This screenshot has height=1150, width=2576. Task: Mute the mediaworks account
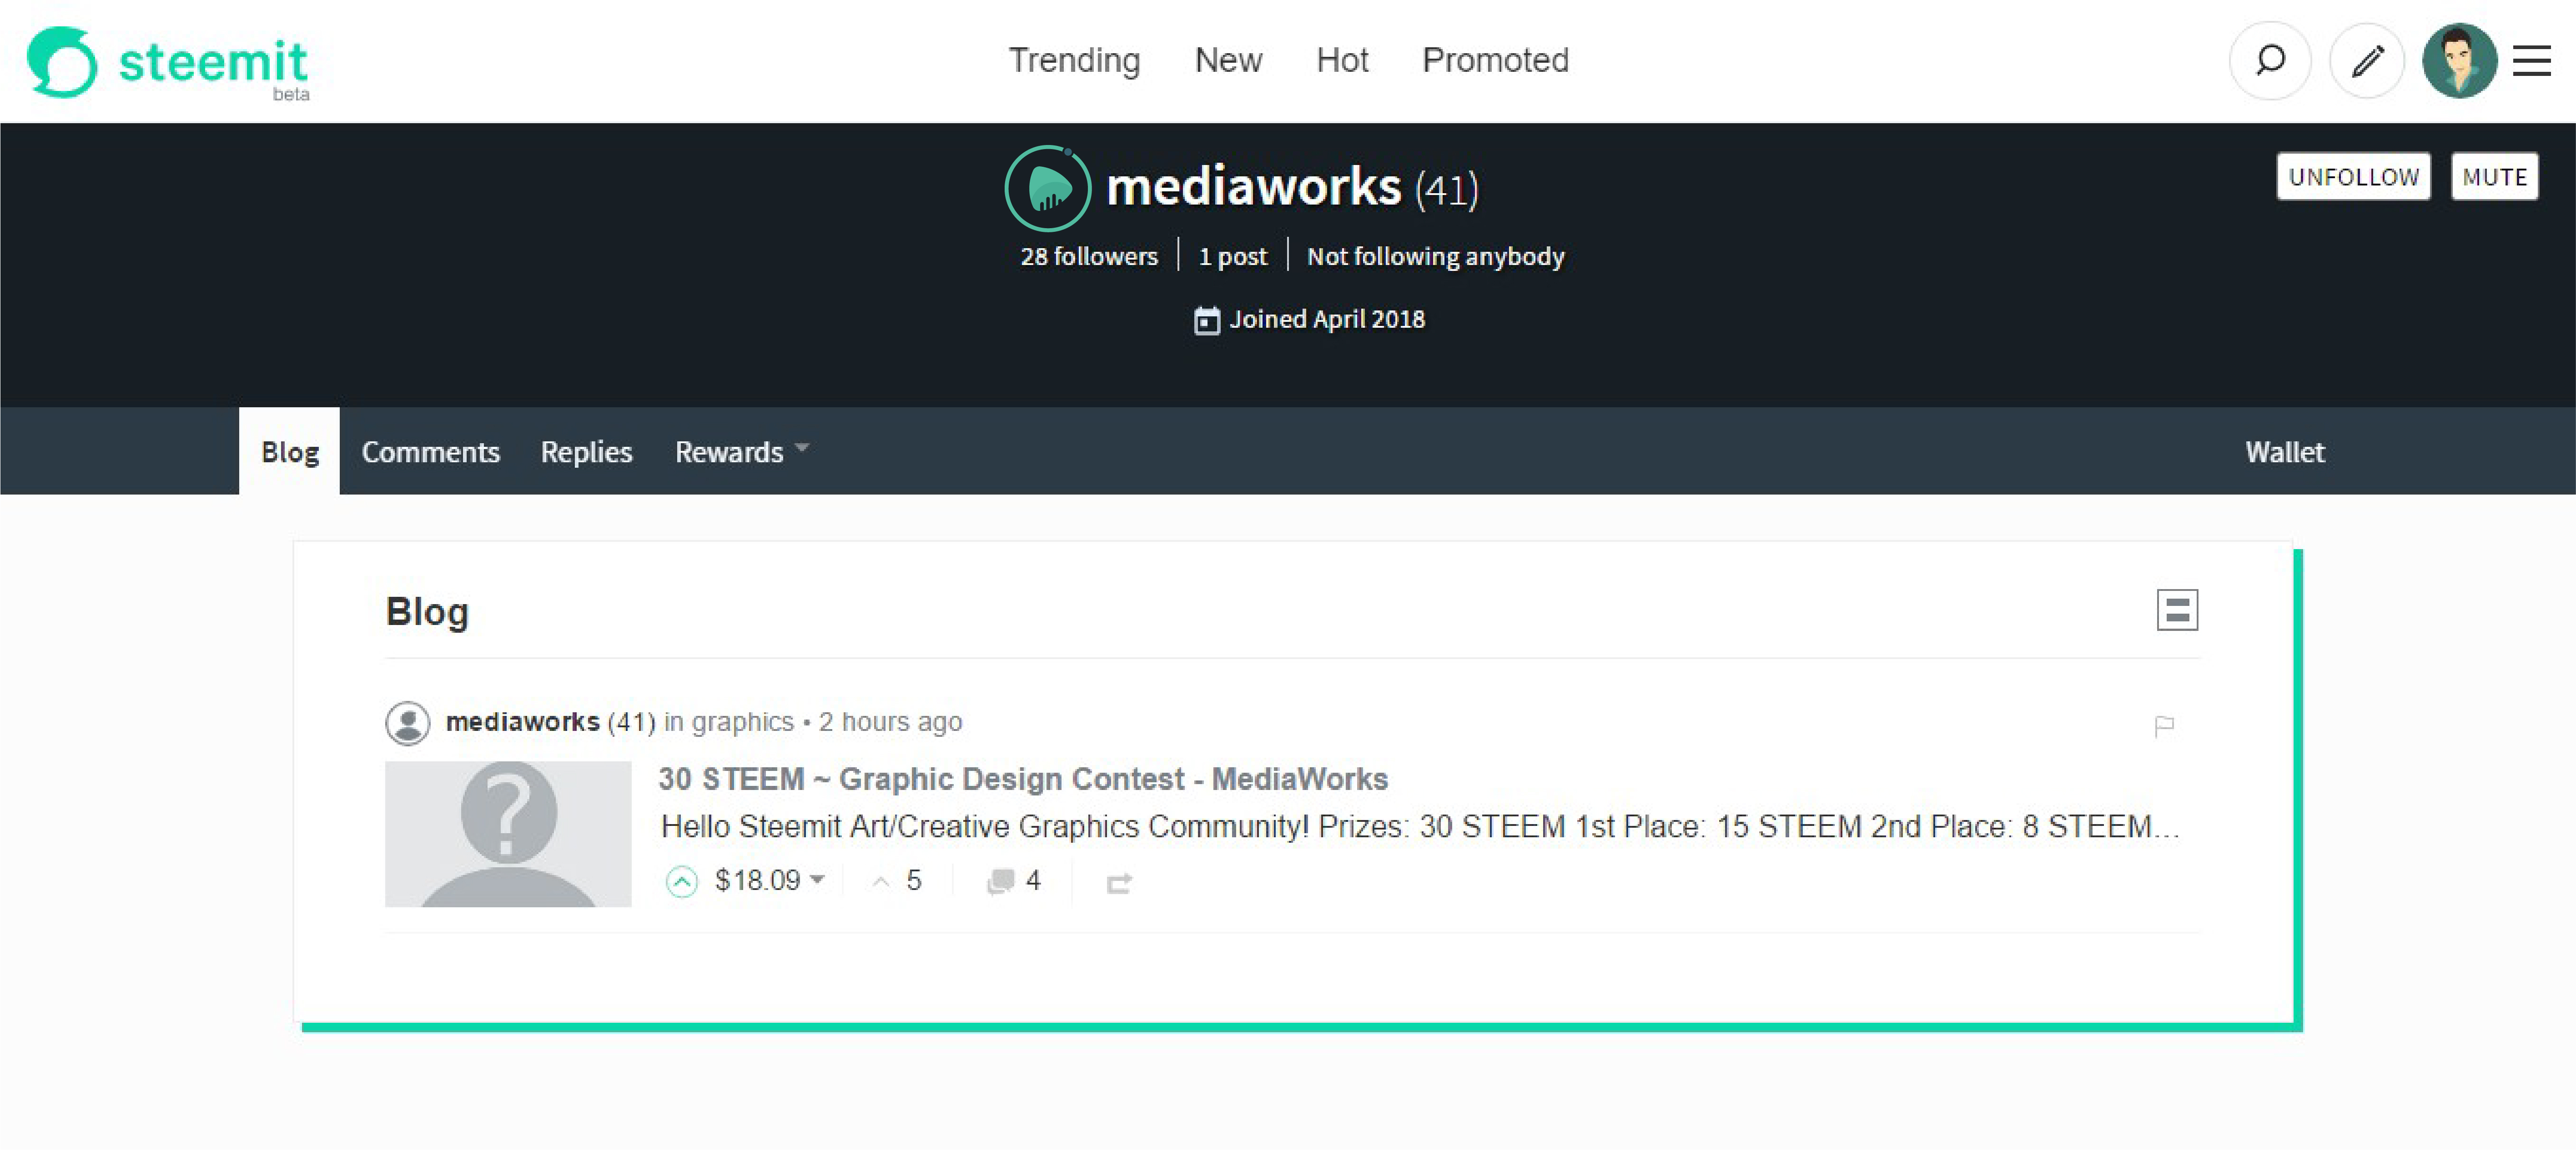[2495, 176]
